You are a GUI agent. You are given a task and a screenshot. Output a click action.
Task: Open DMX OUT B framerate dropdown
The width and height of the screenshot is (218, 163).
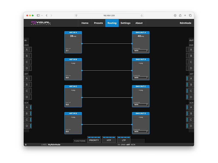[x=141, y=77]
